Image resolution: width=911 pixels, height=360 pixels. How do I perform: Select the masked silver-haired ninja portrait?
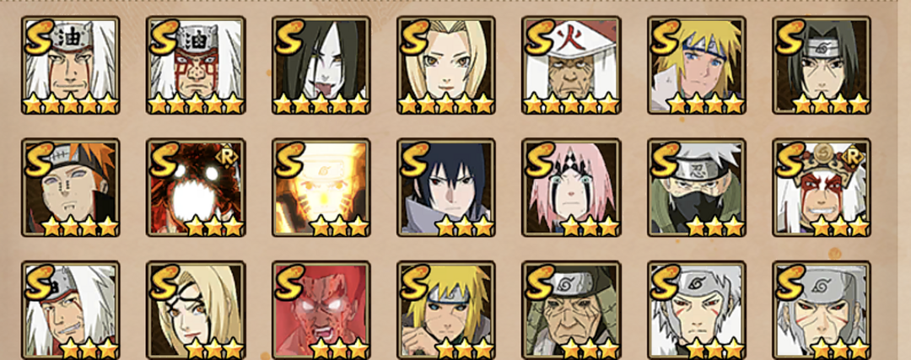697,187
